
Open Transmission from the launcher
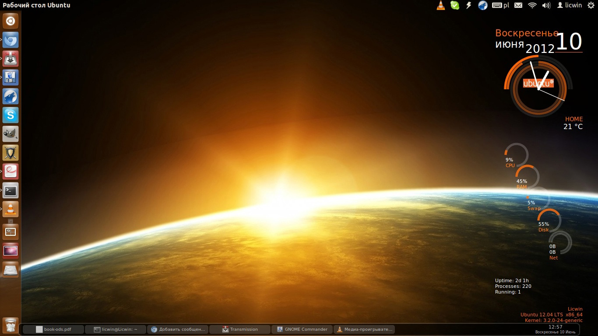[x=11, y=59]
